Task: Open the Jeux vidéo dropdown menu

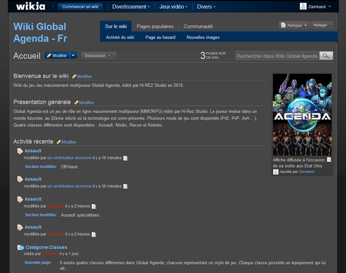Action: [x=173, y=7]
